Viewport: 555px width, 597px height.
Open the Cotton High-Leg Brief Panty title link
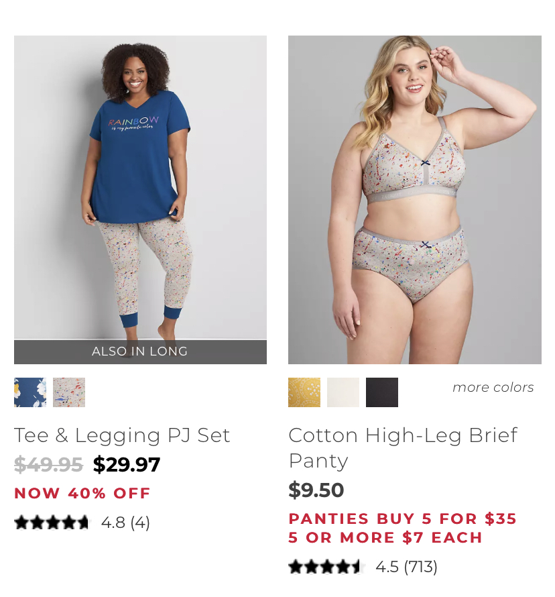403,448
